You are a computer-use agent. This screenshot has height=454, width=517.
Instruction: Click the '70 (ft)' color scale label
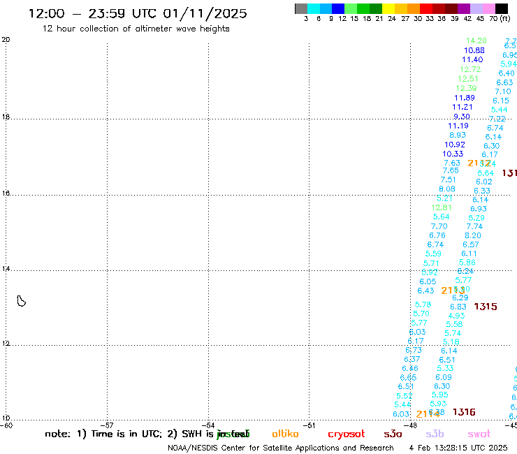pos(500,18)
